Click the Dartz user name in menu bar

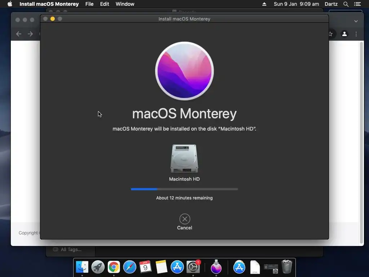(x=331, y=4)
